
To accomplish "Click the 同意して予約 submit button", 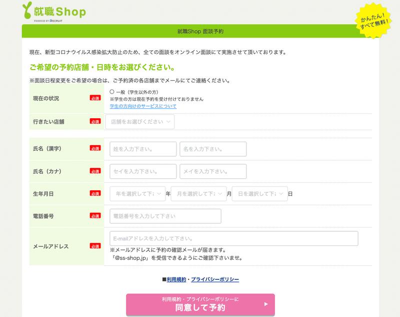I will coord(200,307).
